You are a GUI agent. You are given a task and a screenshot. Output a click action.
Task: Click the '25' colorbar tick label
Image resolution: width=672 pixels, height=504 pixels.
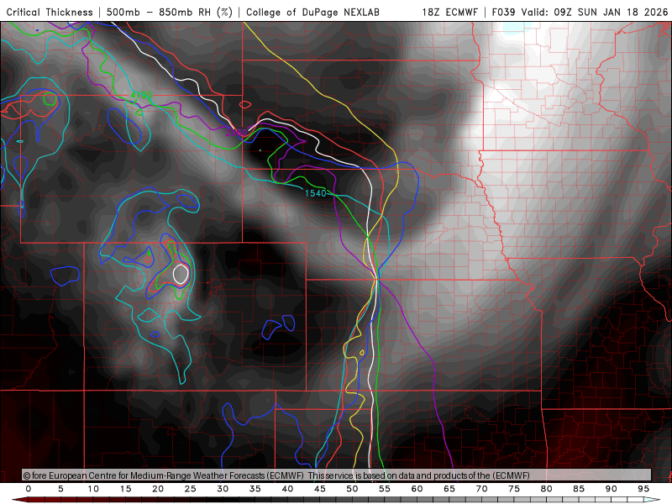tap(191, 489)
